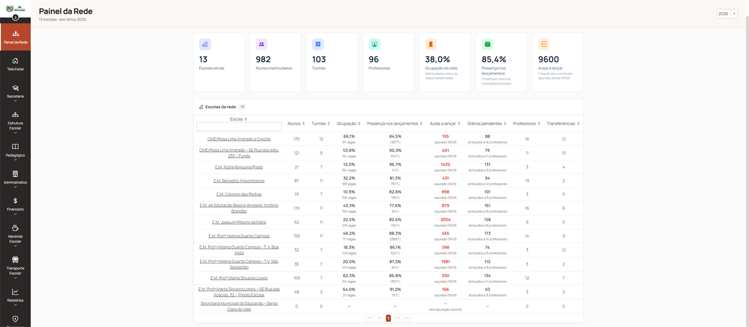Sort table by Alunos column
Viewport: 749px width, 327px height.
click(x=296, y=124)
